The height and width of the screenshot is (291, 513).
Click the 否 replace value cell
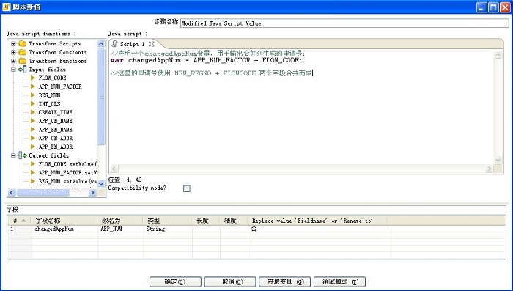tap(317, 229)
